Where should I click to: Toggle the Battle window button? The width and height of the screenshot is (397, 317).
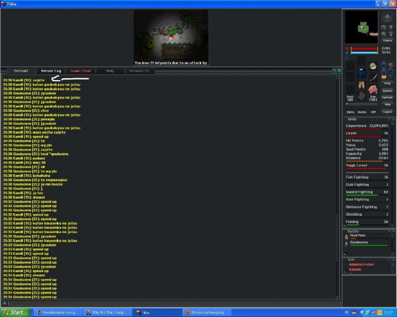tap(362, 112)
